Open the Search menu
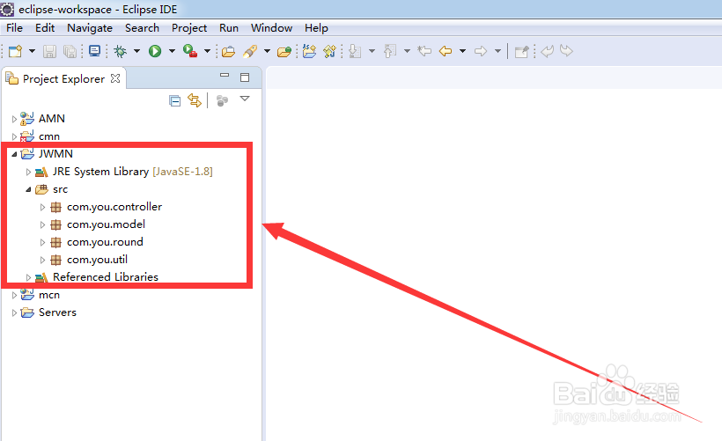The height and width of the screenshot is (441, 722). tap(142, 28)
